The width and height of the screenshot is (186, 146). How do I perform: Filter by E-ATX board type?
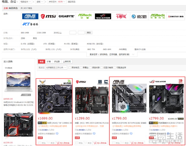[28, 44]
